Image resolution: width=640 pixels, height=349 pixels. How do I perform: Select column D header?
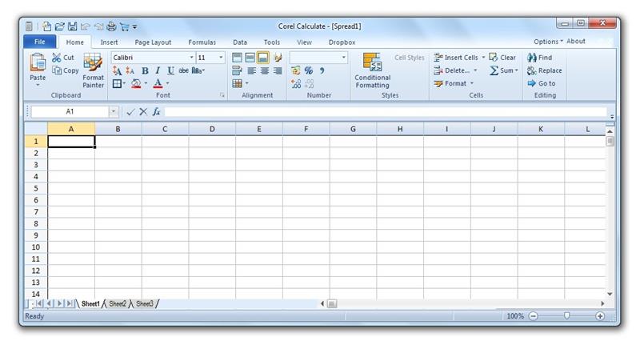click(x=212, y=129)
